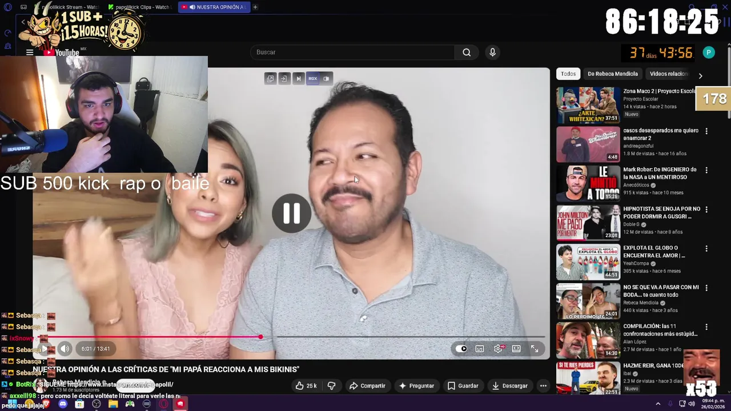The width and height of the screenshot is (731, 411).
Task: Open options for "EXPLOTA EL GLOBO" video
Action: (706, 249)
